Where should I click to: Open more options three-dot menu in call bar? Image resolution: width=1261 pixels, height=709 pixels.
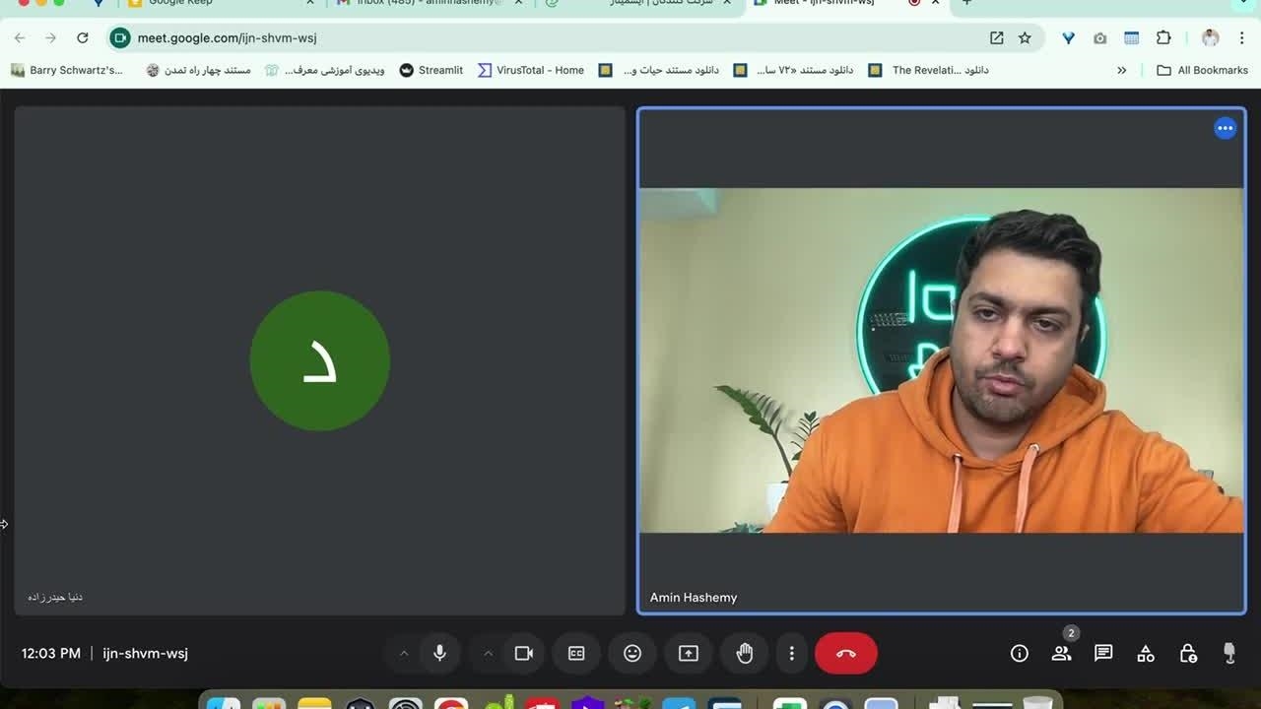tap(791, 653)
